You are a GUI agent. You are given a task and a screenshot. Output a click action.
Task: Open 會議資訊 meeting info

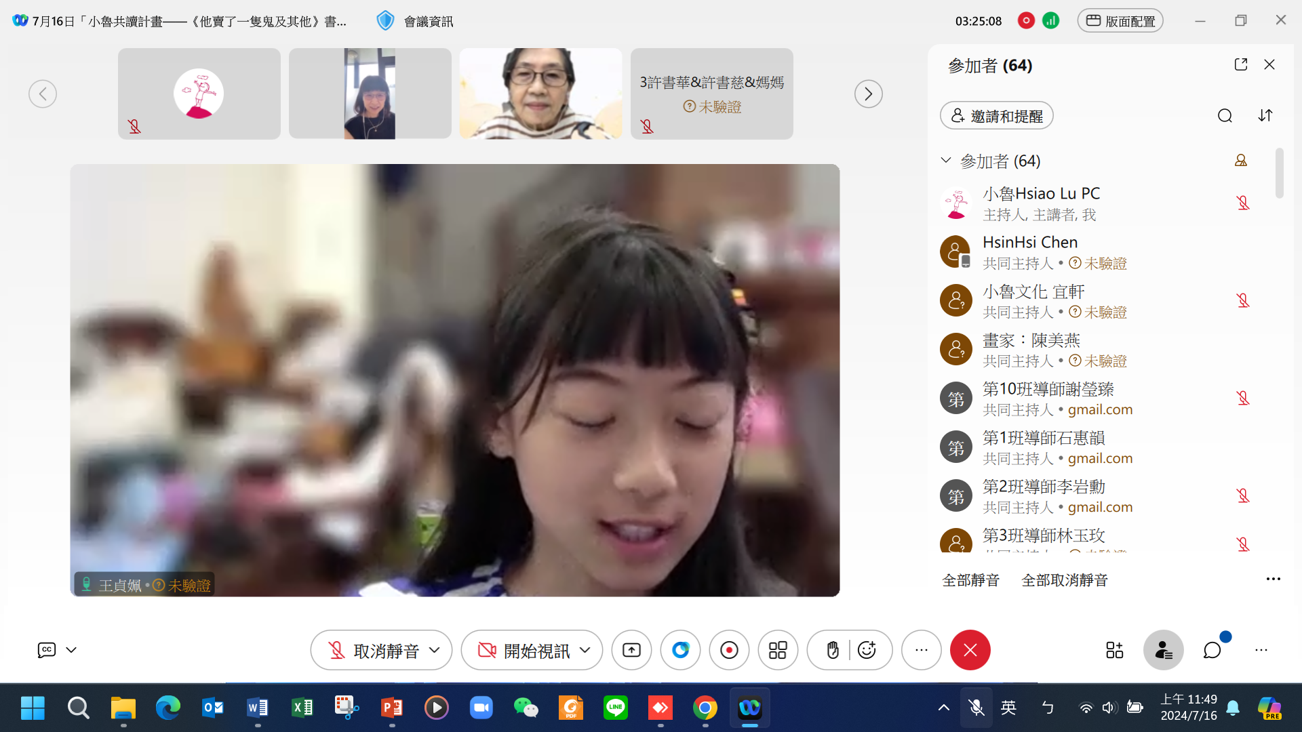(414, 21)
